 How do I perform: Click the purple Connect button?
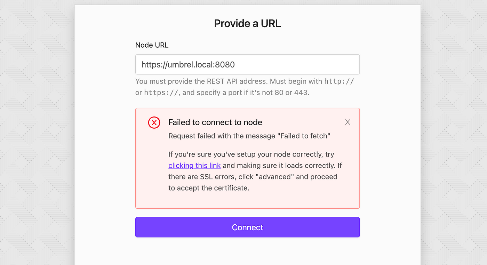point(247,227)
